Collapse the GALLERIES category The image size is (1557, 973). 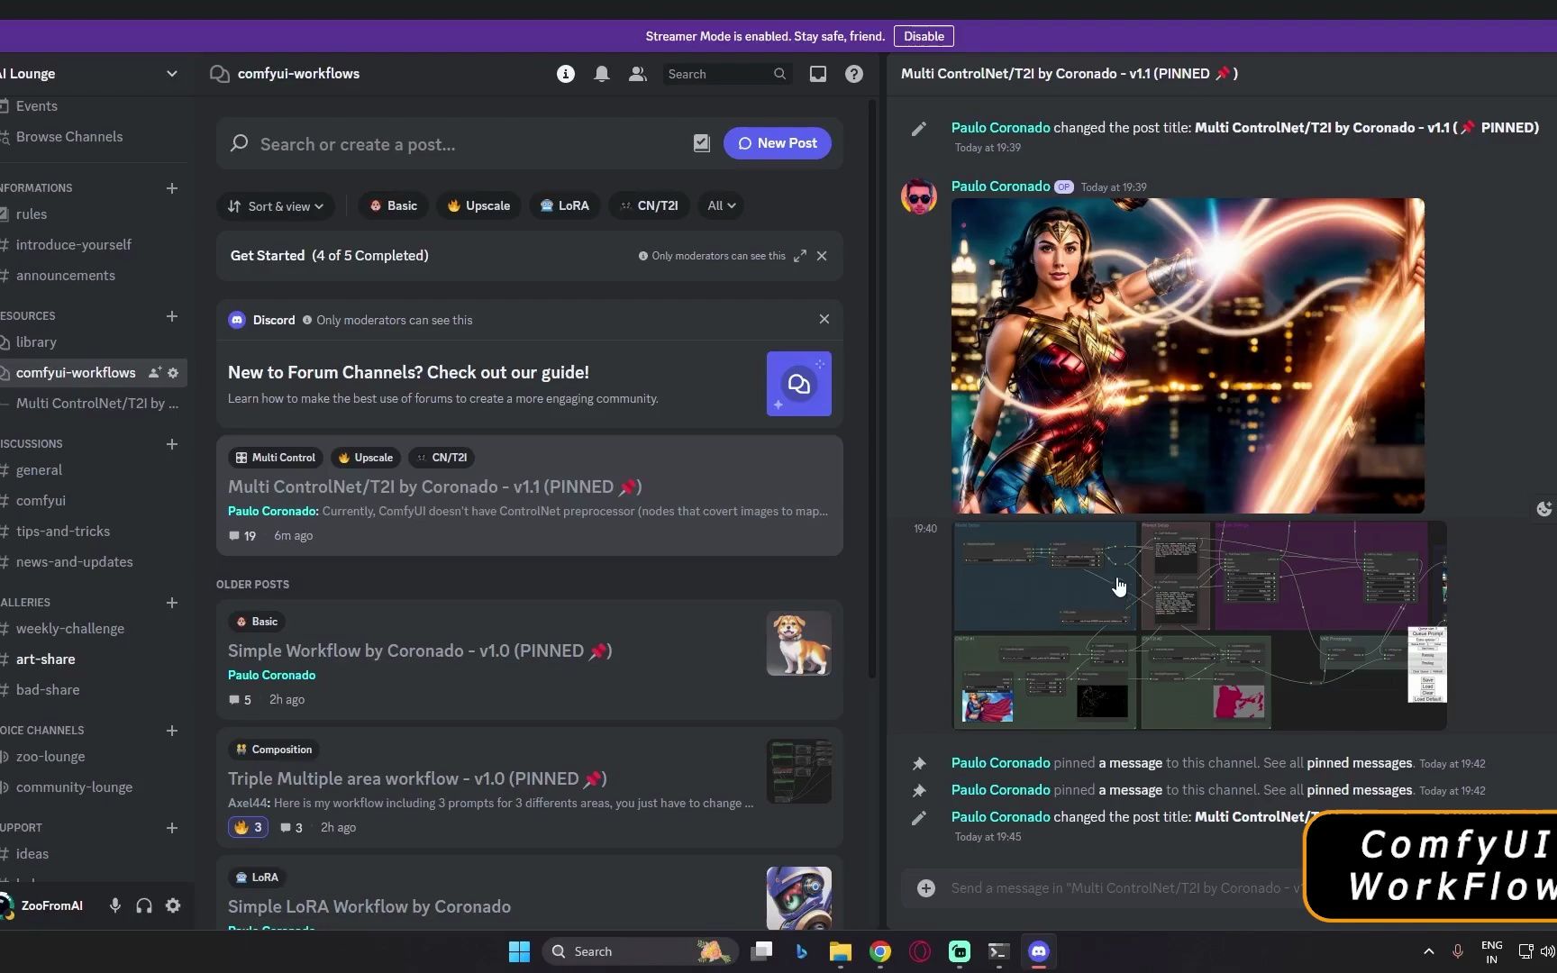[x=25, y=603]
